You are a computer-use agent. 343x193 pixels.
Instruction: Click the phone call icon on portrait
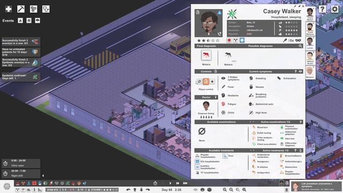(219, 34)
